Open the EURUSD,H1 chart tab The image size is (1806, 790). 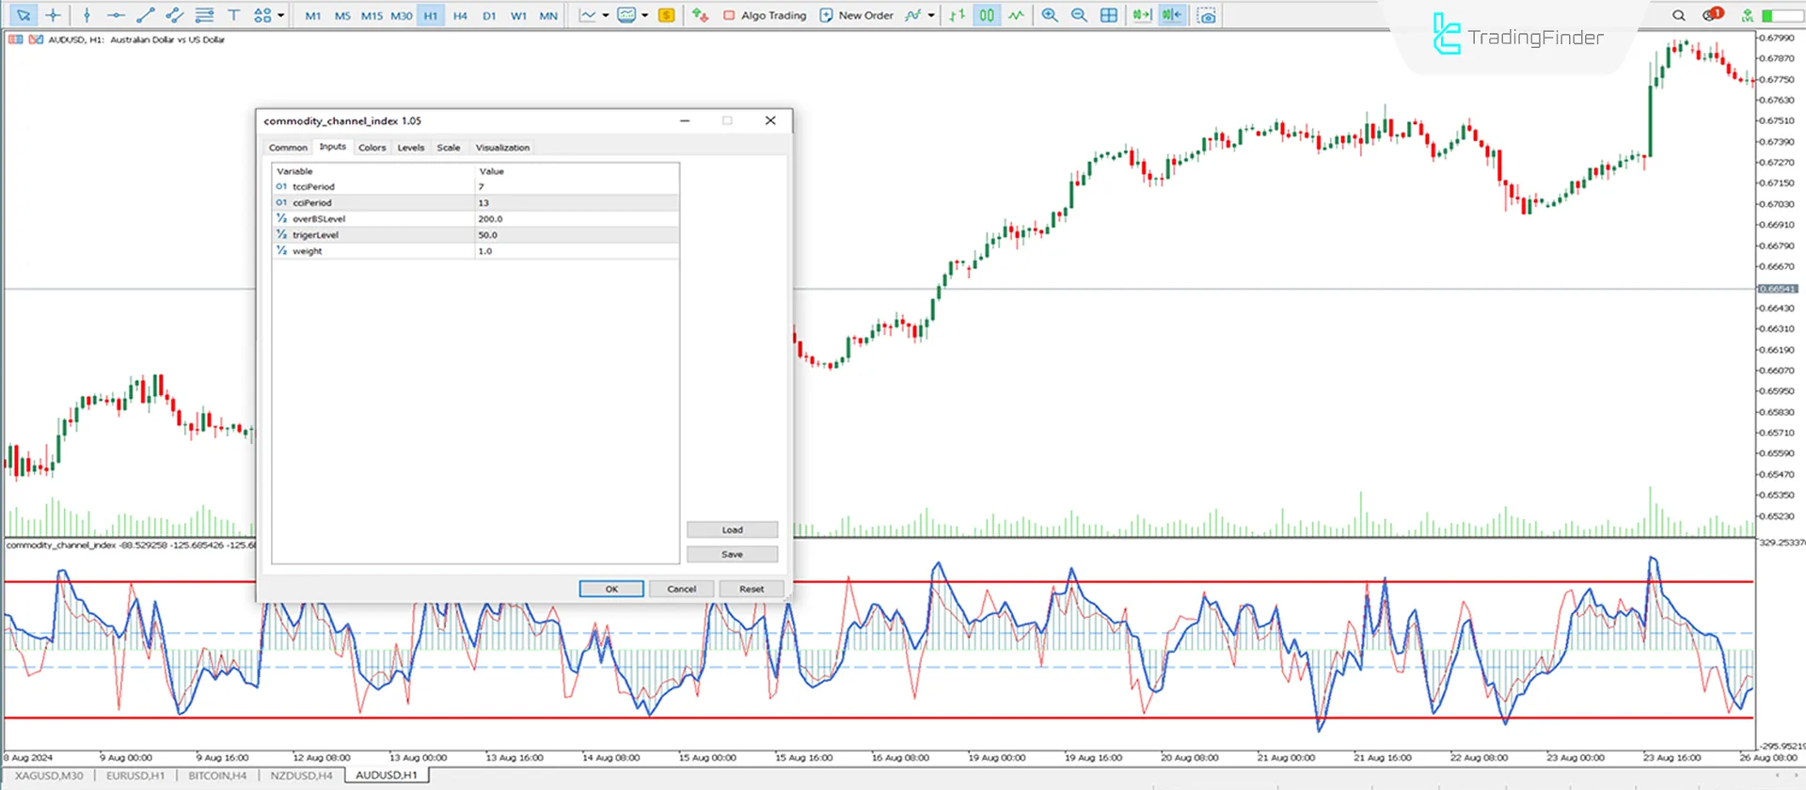click(135, 776)
